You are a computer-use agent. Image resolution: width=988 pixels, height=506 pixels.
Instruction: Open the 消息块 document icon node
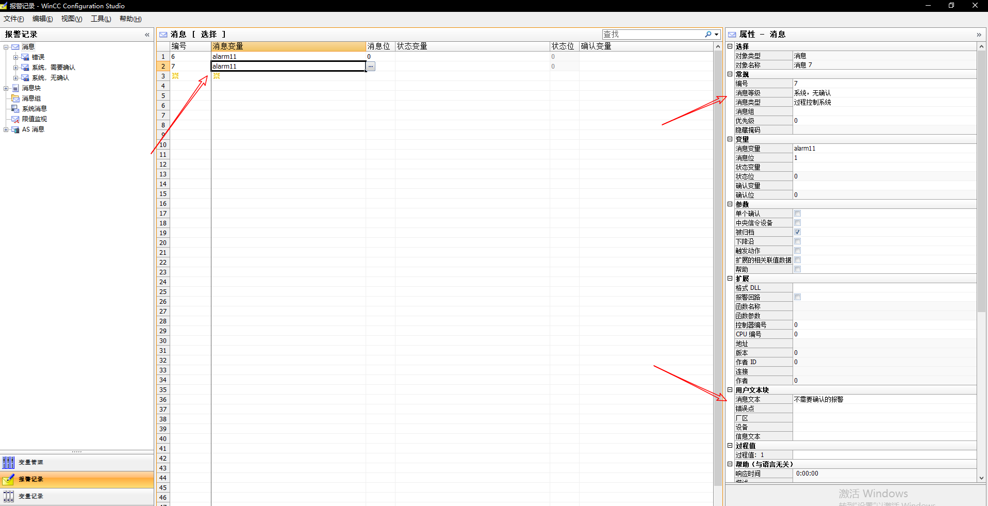tap(15, 88)
